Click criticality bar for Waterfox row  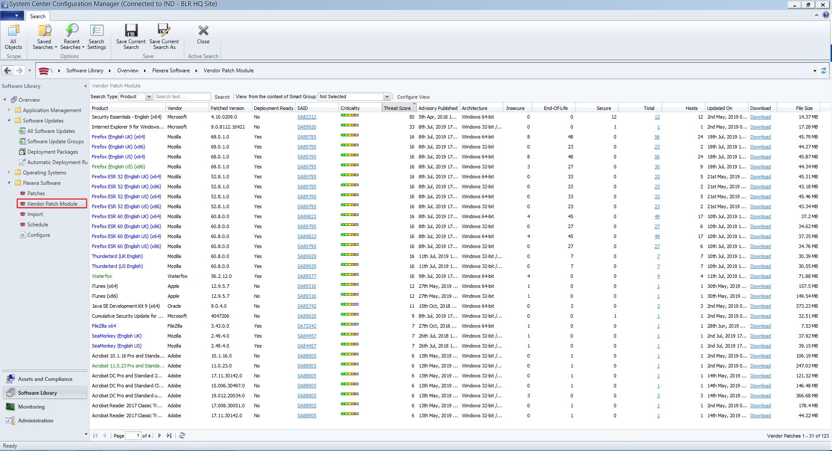[350, 275]
